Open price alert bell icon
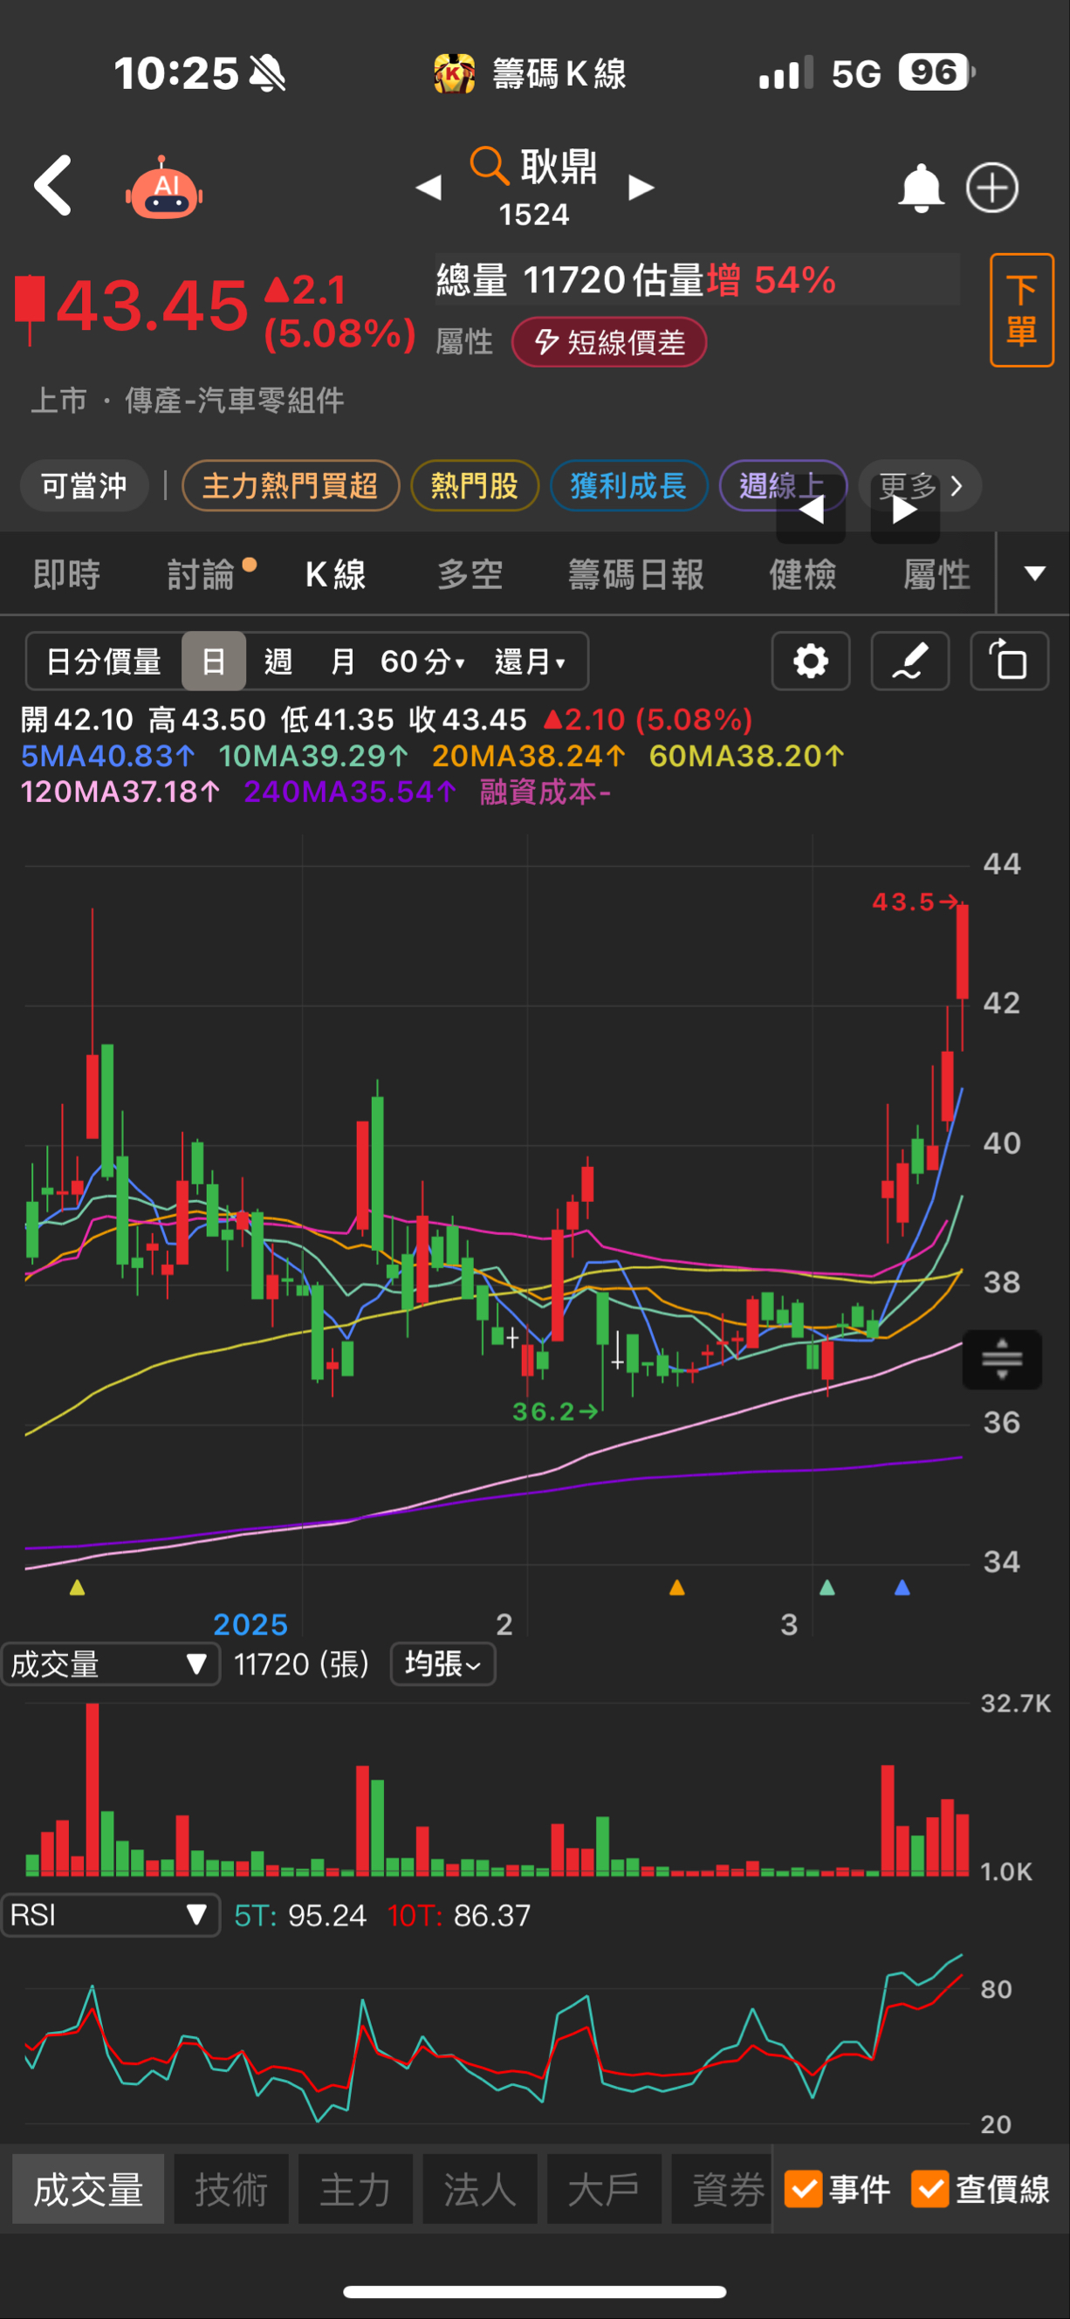 click(x=921, y=189)
